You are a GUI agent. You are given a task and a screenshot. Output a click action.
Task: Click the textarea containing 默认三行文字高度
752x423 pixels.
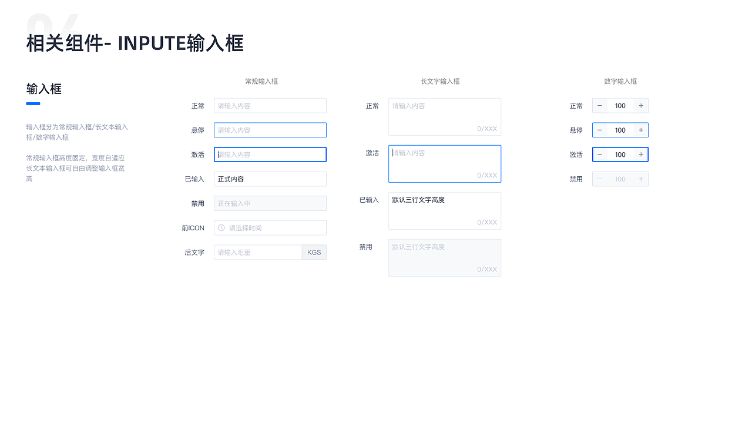pyautogui.click(x=444, y=210)
